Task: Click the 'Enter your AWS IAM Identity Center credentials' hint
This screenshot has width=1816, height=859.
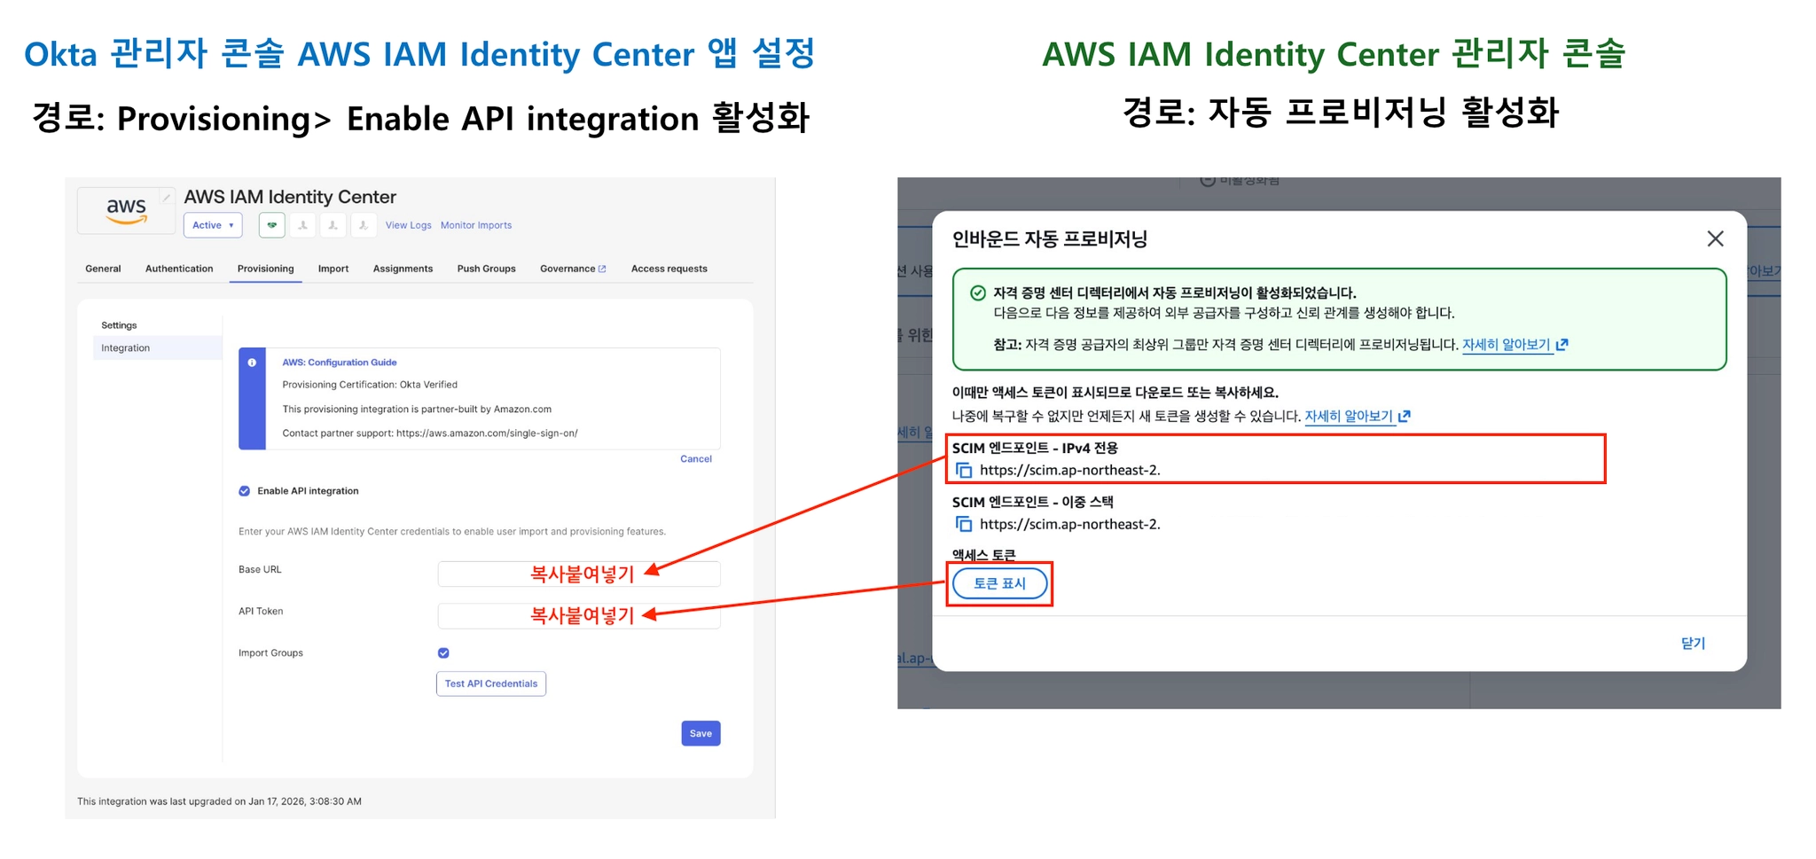Action: tap(452, 532)
